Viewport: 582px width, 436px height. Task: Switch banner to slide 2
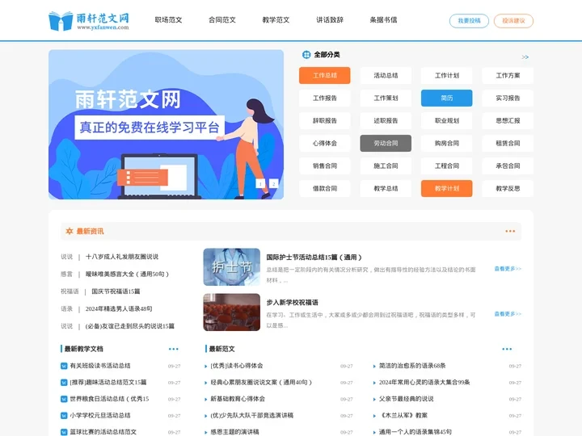point(273,183)
